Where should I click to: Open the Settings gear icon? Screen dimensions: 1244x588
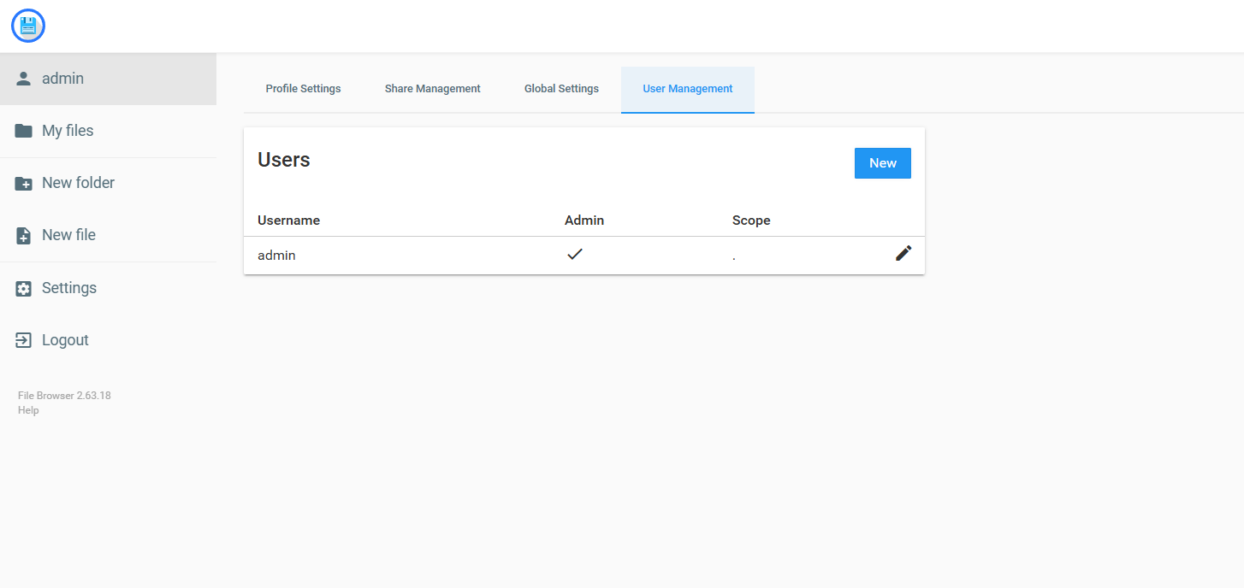pos(24,288)
